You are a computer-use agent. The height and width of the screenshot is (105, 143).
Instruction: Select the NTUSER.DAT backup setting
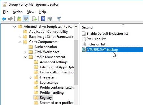[114, 50]
